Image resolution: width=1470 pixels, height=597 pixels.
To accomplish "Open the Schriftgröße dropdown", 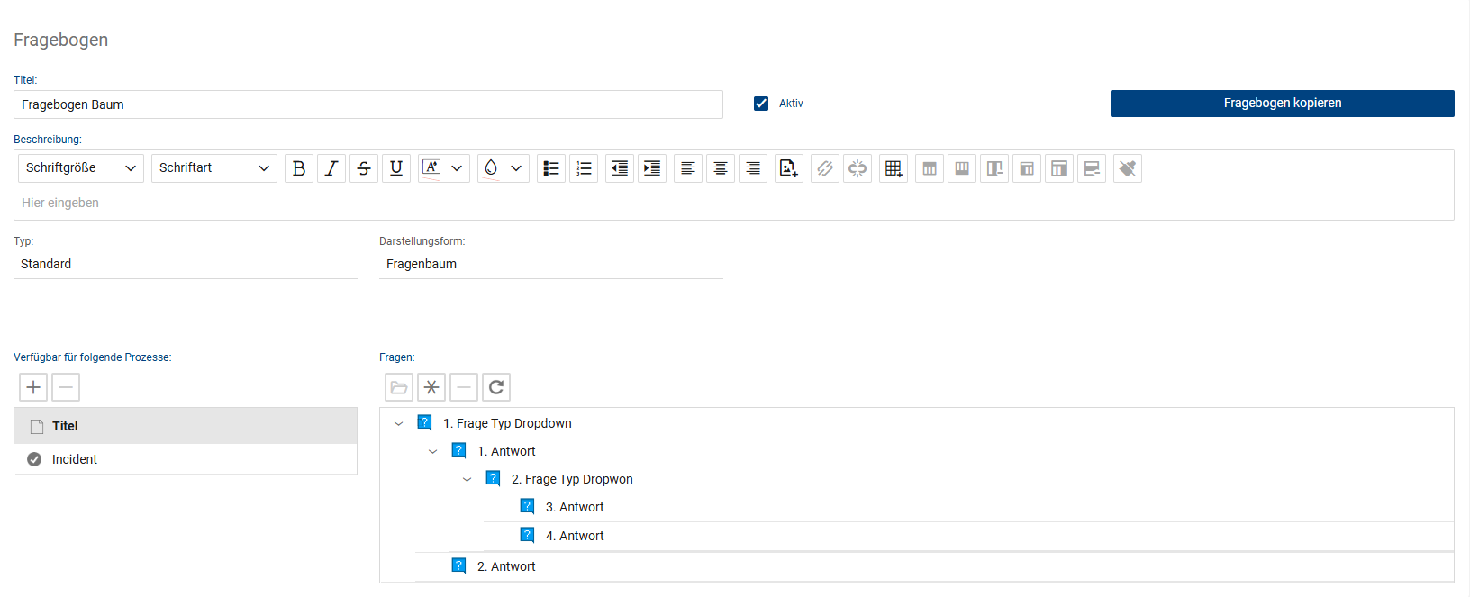I will pos(81,168).
